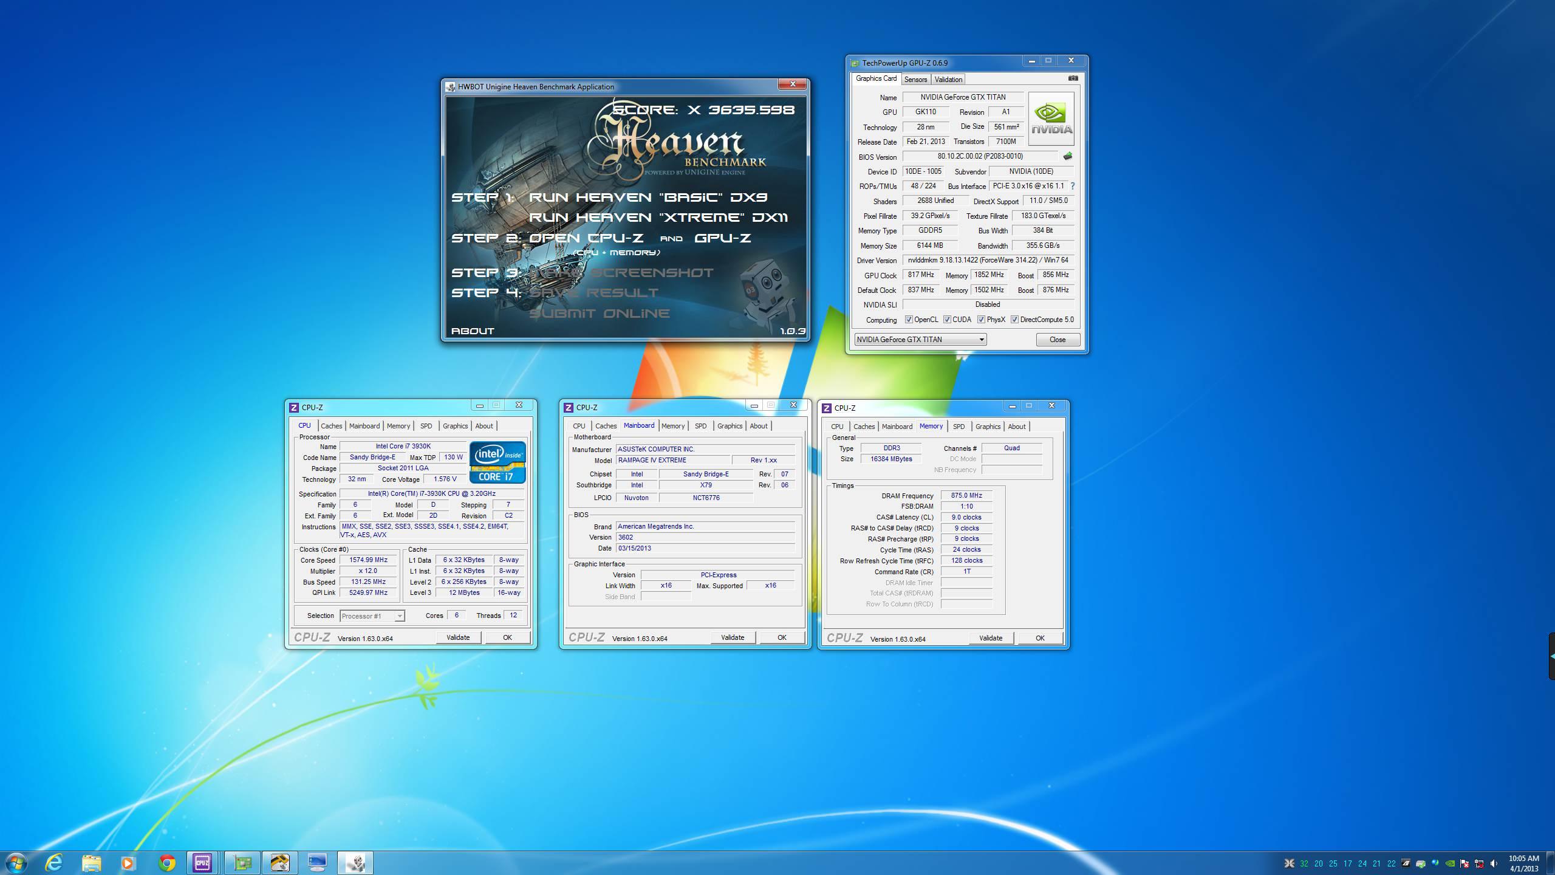
Task: Click the DRAM Frequency value 875.0 MHz
Action: 966,496
